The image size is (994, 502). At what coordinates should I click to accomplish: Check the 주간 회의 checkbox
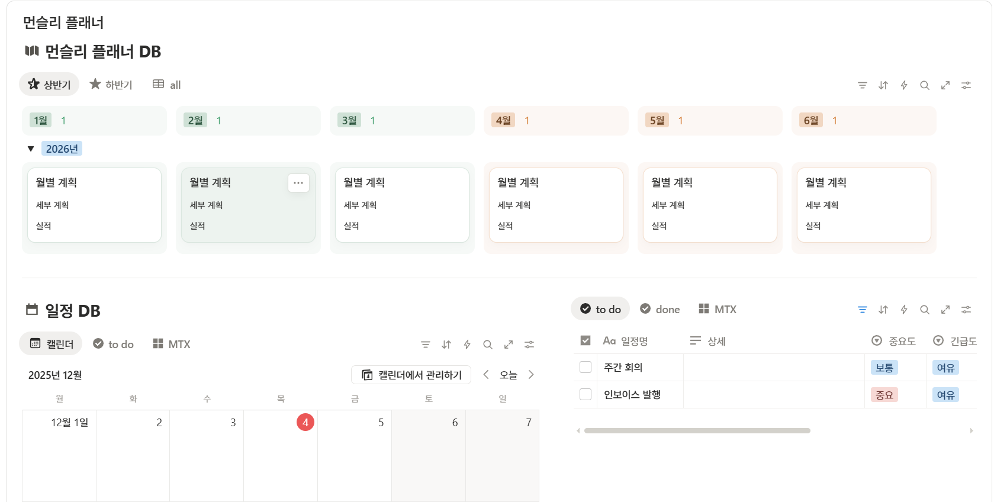click(586, 367)
